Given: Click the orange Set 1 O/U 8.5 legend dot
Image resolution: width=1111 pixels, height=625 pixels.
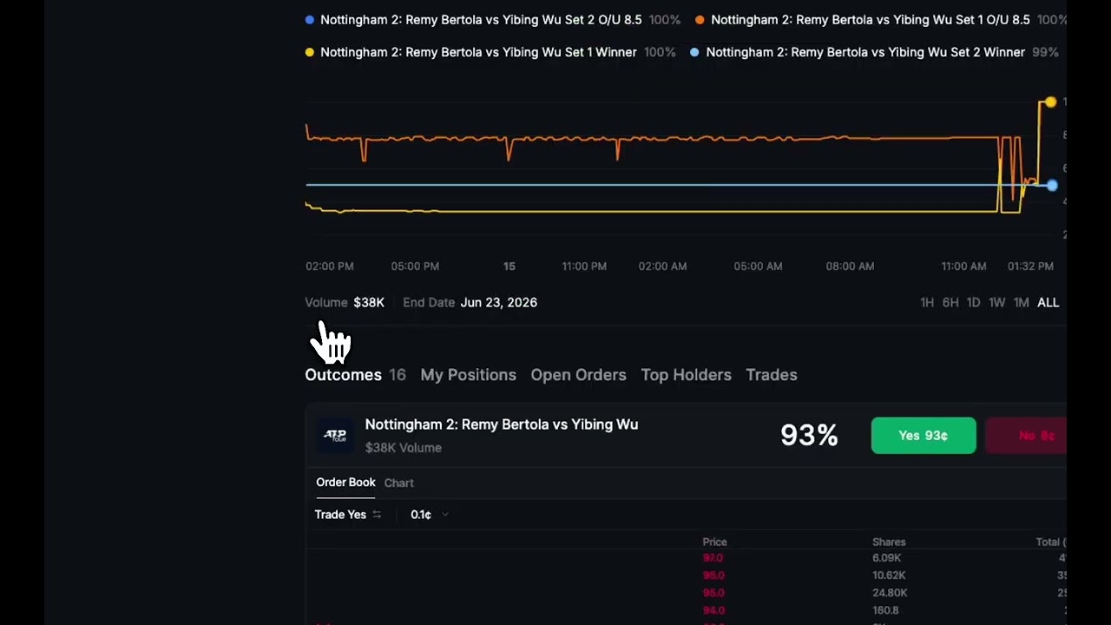Looking at the screenshot, I should point(700,19).
